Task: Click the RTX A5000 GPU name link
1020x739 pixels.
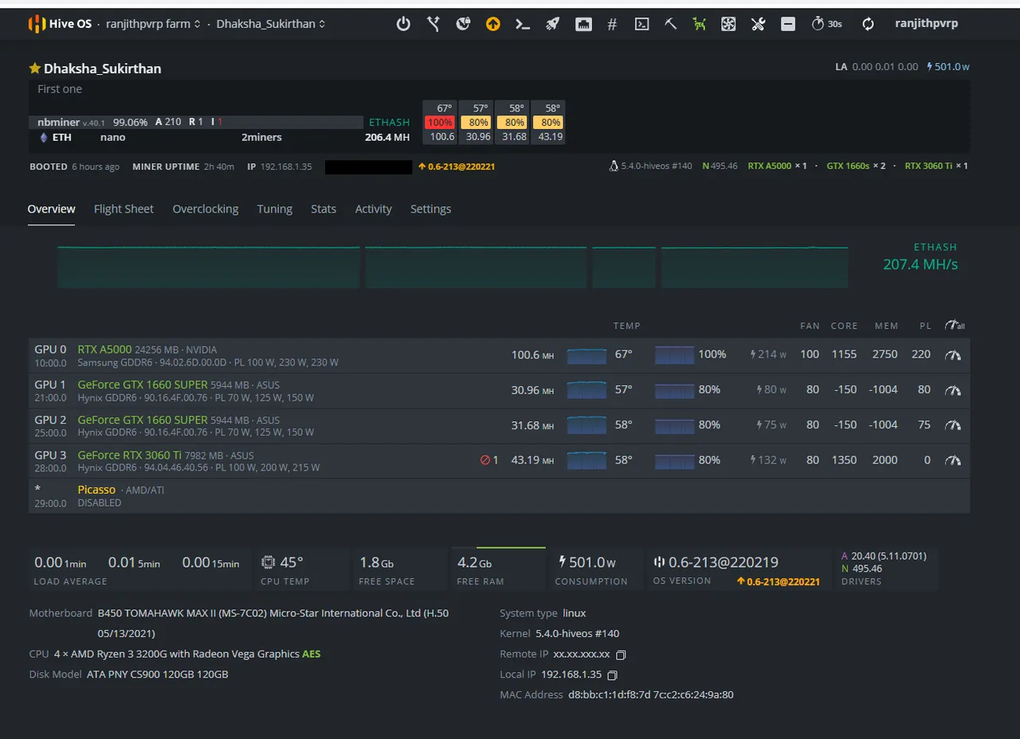Action: [x=104, y=350]
